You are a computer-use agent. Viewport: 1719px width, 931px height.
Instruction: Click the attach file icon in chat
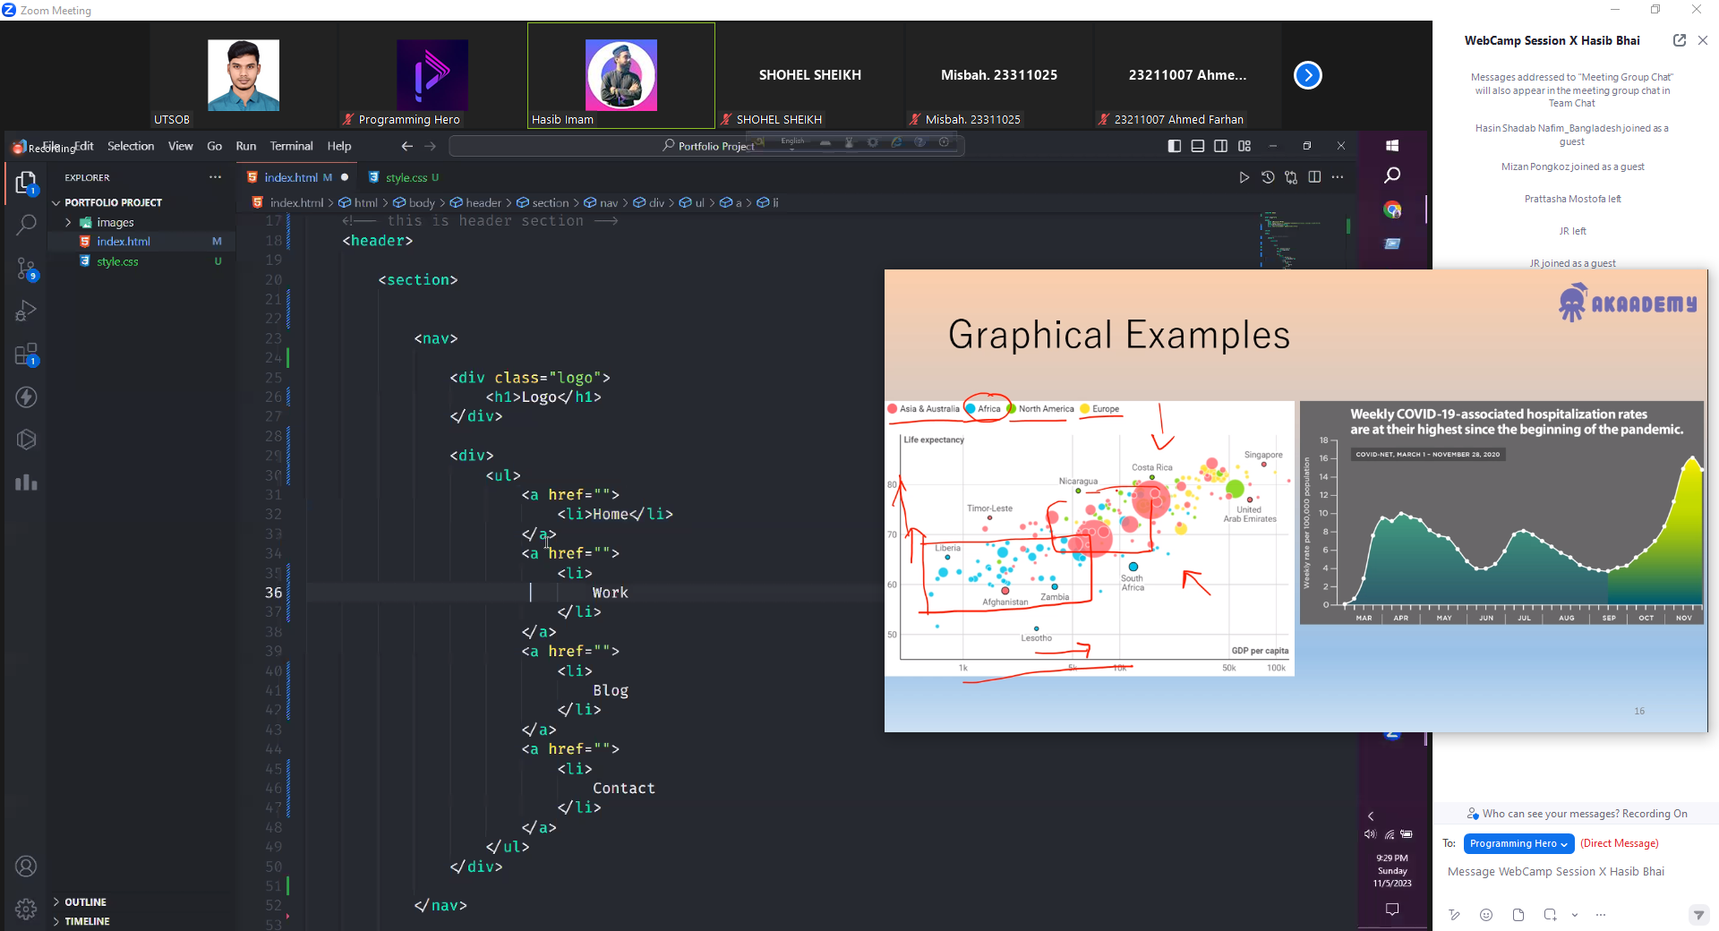pos(1518,915)
